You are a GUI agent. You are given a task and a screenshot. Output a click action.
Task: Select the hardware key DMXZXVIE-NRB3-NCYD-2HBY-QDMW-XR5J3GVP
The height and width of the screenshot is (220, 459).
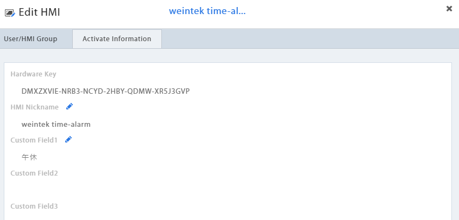coord(105,92)
